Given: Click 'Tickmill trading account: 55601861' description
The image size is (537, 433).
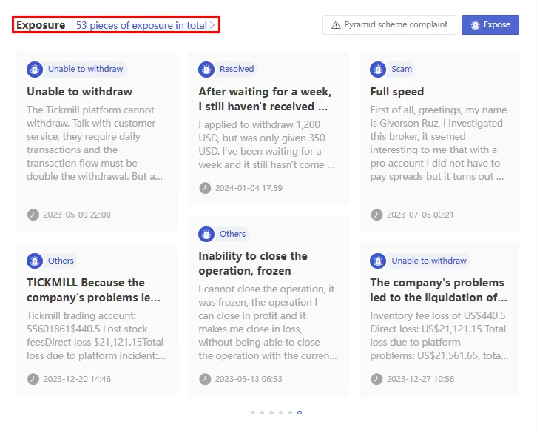Looking at the screenshot, I should pos(96,335).
